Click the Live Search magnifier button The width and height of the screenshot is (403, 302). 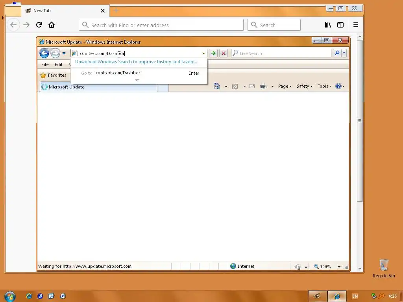[337, 53]
